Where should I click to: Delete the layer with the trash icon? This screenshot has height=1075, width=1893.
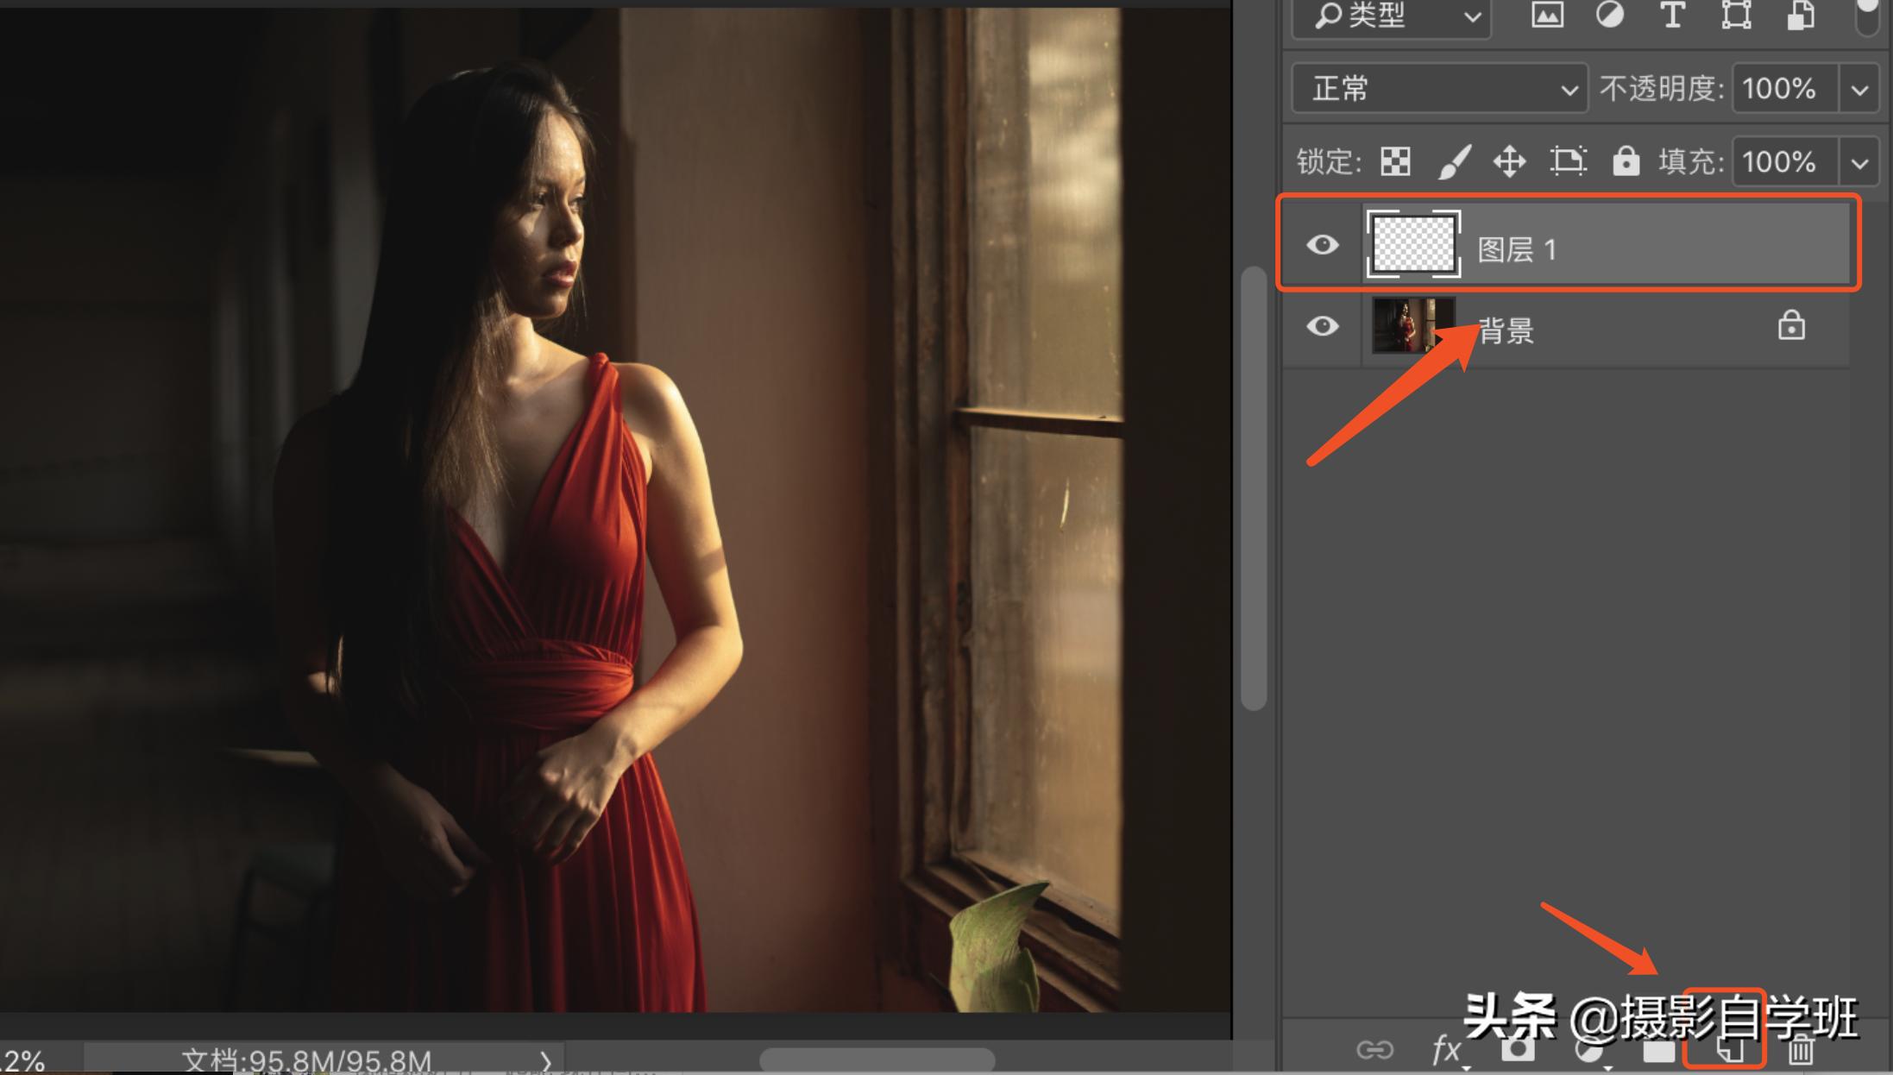click(1801, 1050)
